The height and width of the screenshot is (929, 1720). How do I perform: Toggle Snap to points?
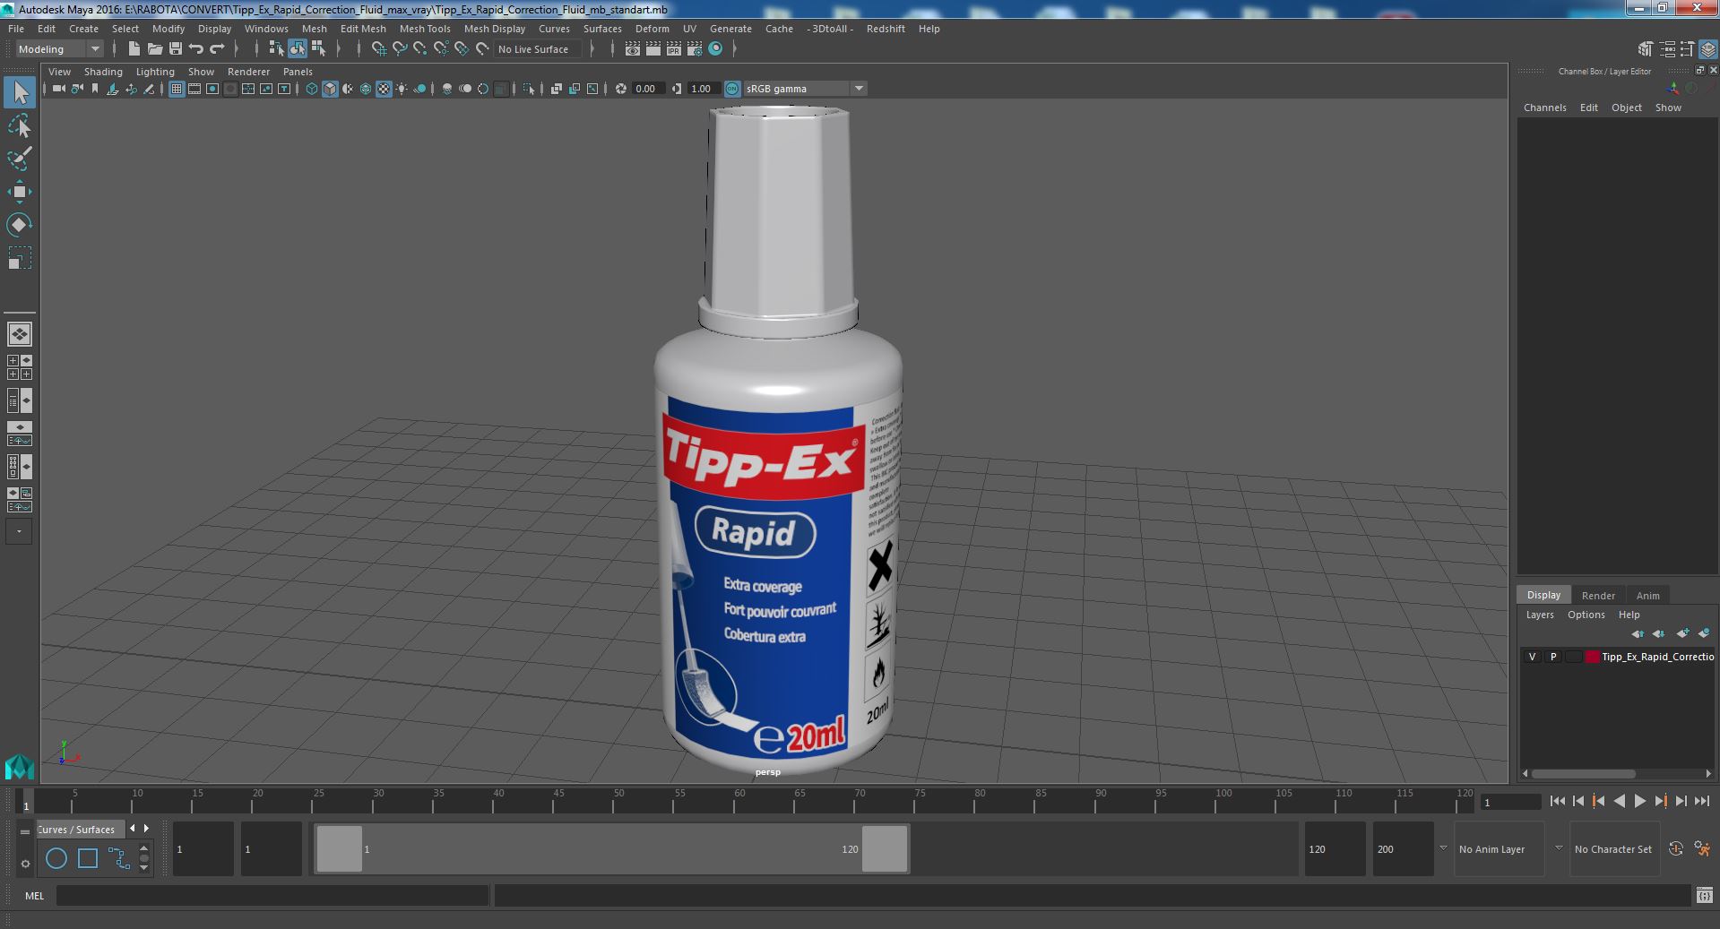[x=419, y=49]
